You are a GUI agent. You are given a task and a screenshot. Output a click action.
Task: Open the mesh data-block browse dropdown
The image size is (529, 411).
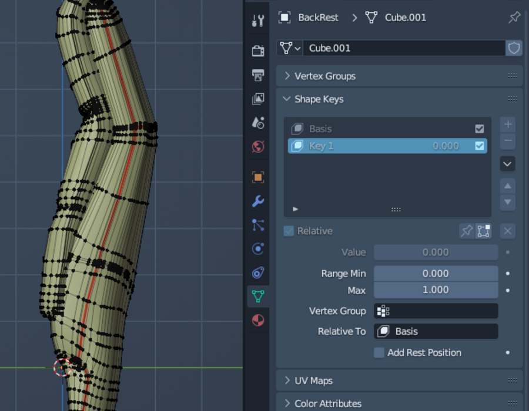(x=289, y=48)
